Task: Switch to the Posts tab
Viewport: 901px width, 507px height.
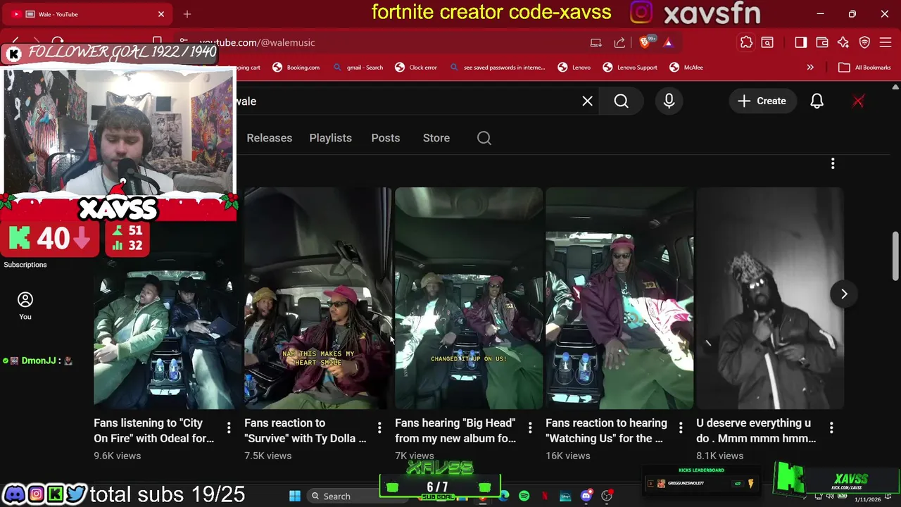Action: (x=386, y=138)
